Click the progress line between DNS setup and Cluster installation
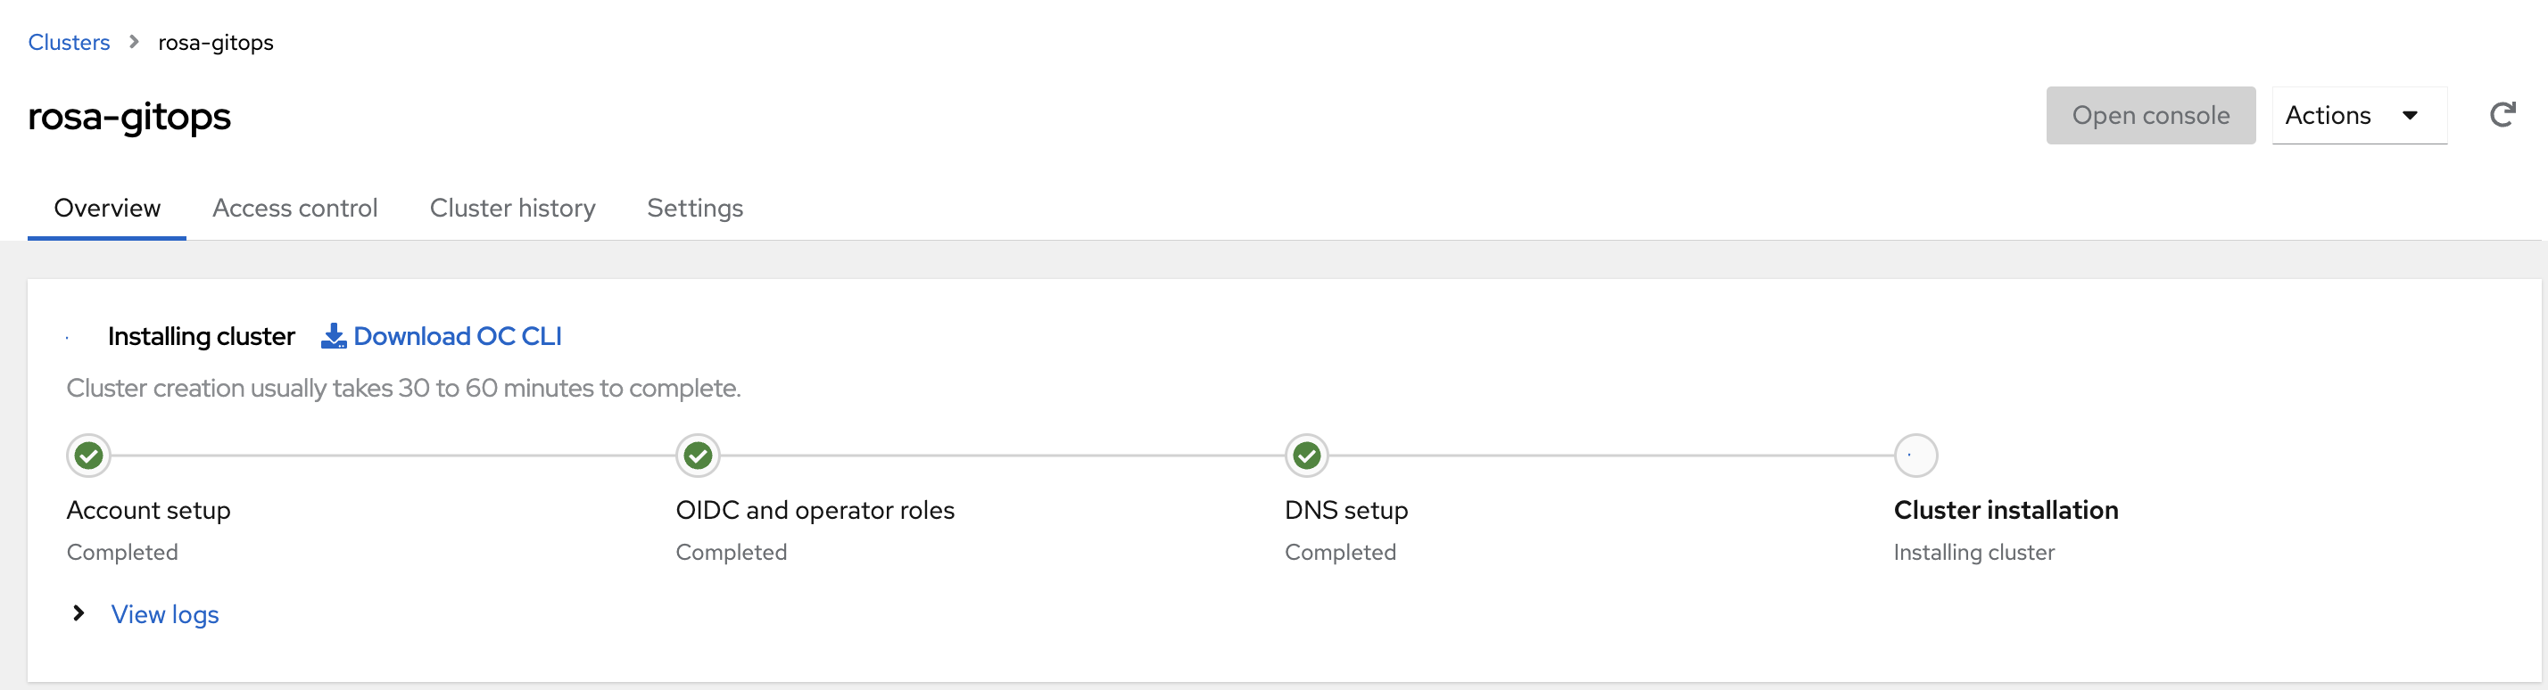This screenshot has height=690, width=2548. click(1612, 456)
